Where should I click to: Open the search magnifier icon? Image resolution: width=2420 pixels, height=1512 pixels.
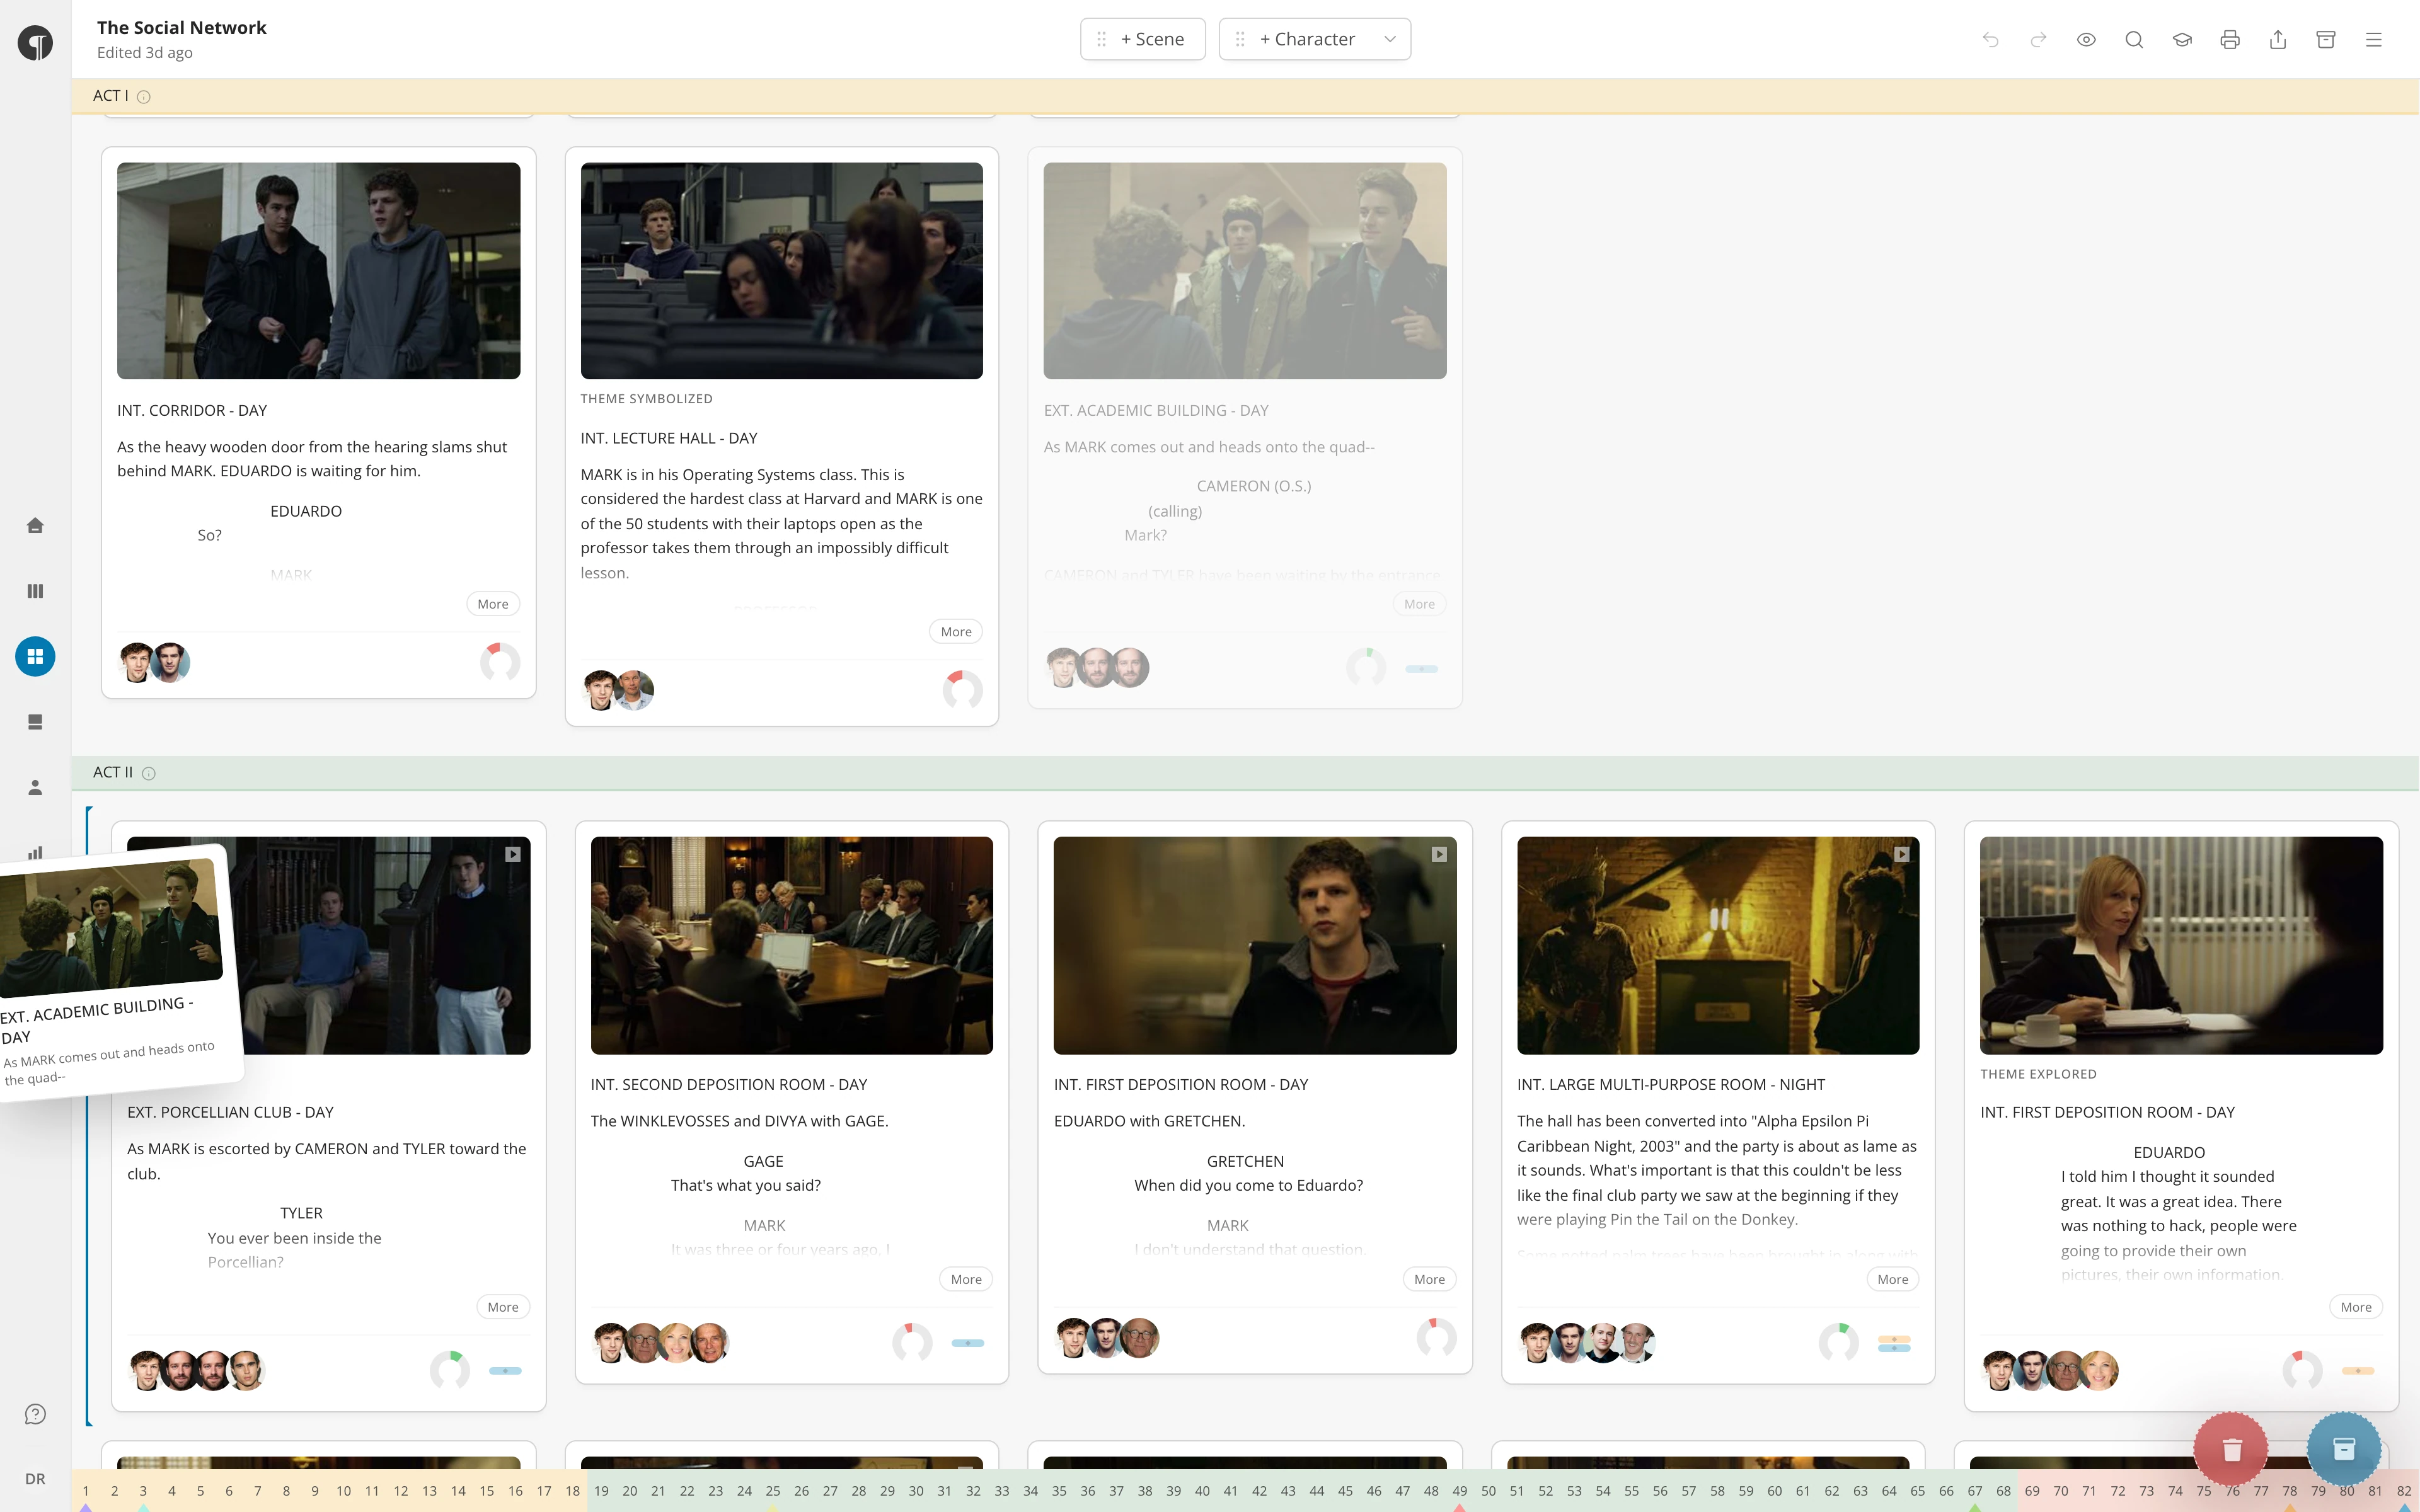point(2134,40)
